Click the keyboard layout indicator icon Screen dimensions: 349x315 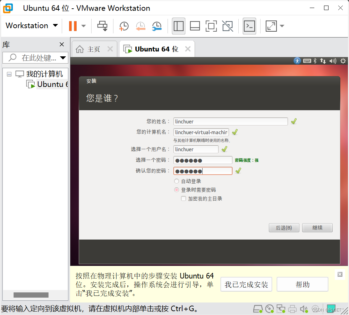pos(307,61)
